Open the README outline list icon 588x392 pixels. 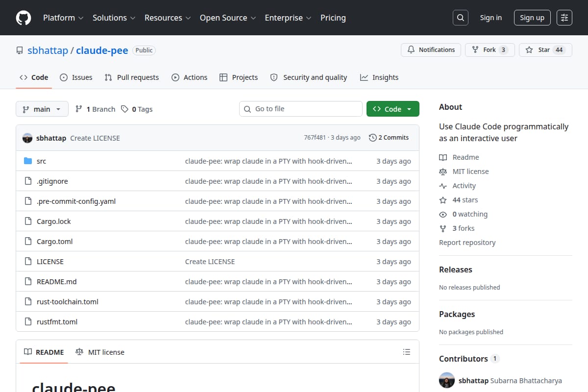(406, 352)
